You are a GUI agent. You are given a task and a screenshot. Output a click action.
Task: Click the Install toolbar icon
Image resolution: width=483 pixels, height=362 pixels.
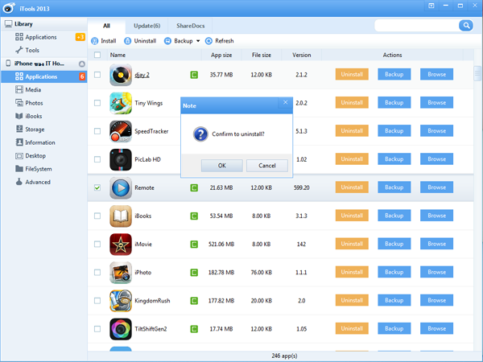pos(96,40)
